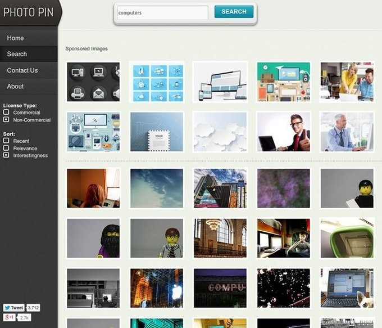Select the thumbs-up businessman with laptop image
Viewport: 382px width, 328px height.
point(284,132)
